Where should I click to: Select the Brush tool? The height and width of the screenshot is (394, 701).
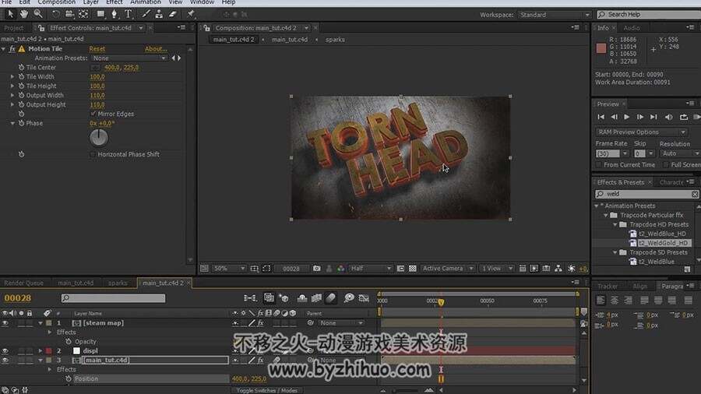(x=146, y=14)
